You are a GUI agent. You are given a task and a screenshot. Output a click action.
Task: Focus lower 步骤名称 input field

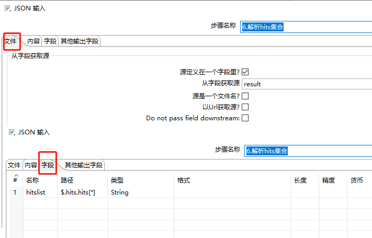pos(308,151)
